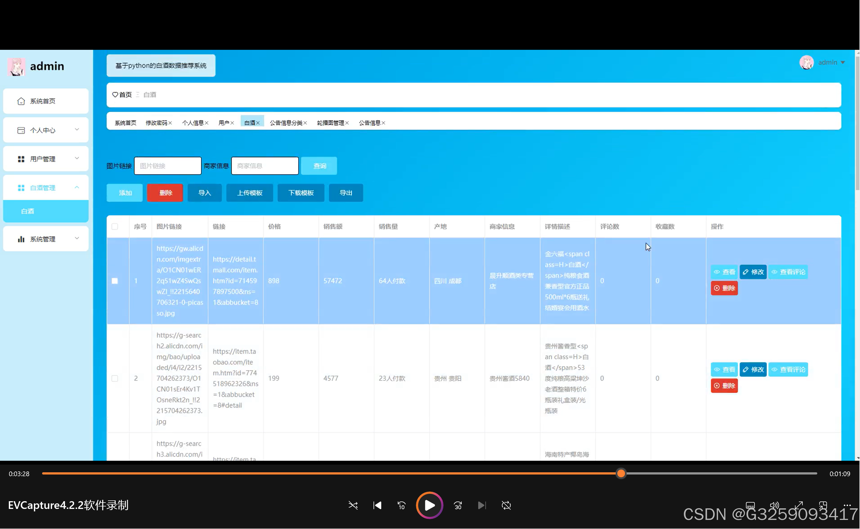This screenshot has height=529, width=860.
Task: Click the 导出 export button
Action: 346,193
